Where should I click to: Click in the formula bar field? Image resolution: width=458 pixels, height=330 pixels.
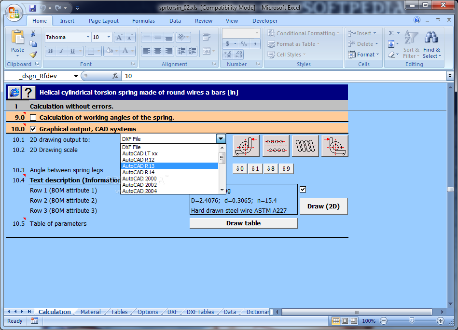pos(283,76)
